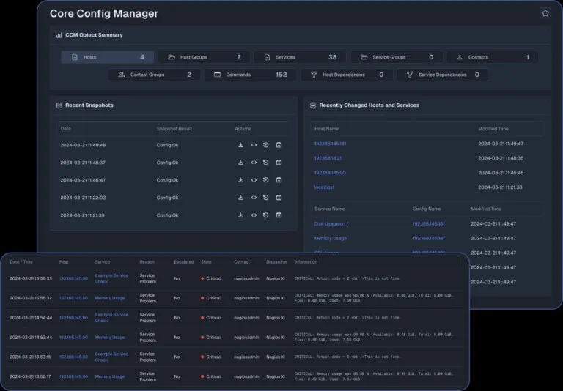Image resolution: width=563 pixels, height=391 pixels.
Task: Open host link in the 15:56:33 notification row
Action: click(x=73, y=278)
